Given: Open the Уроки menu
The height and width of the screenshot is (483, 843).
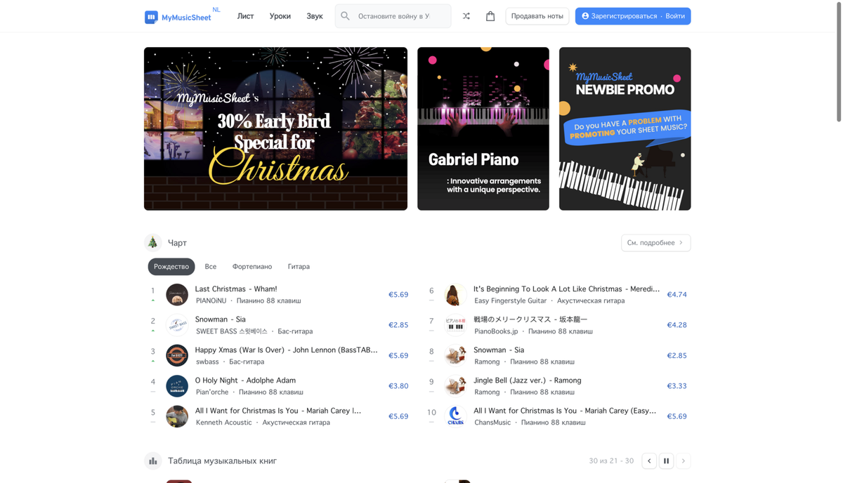Looking at the screenshot, I should [x=280, y=16].
